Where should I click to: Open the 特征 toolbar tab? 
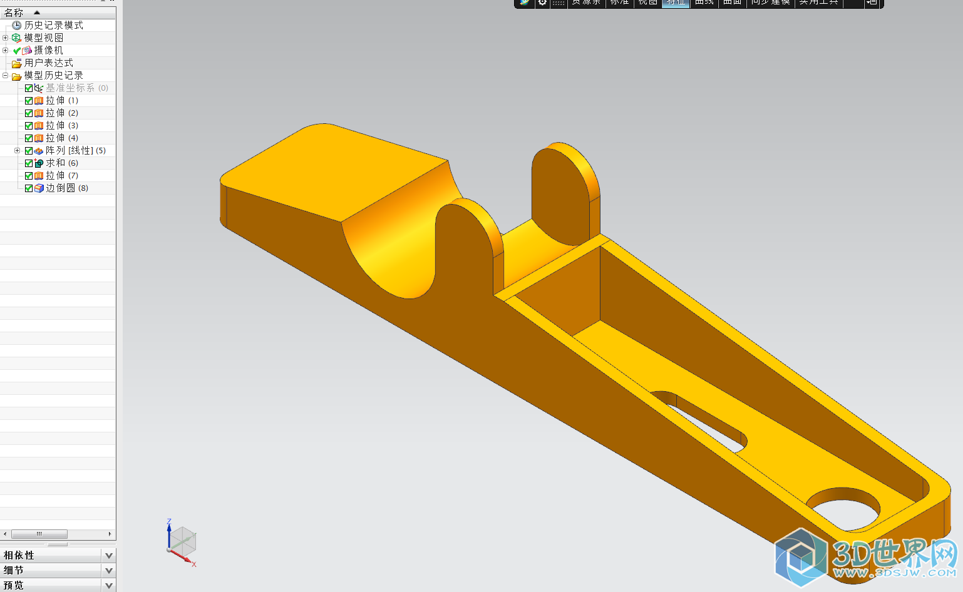676,3
